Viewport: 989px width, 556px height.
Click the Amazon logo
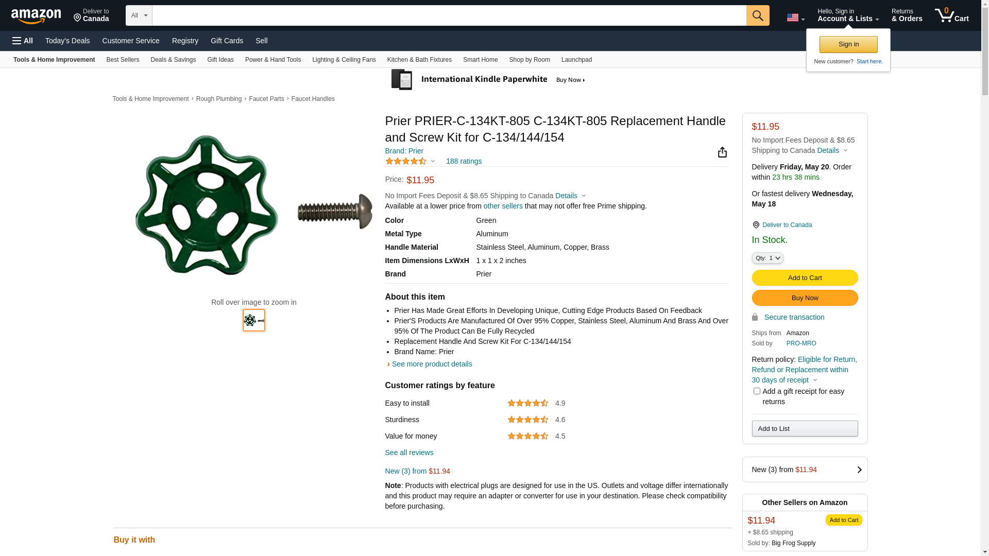36,16
